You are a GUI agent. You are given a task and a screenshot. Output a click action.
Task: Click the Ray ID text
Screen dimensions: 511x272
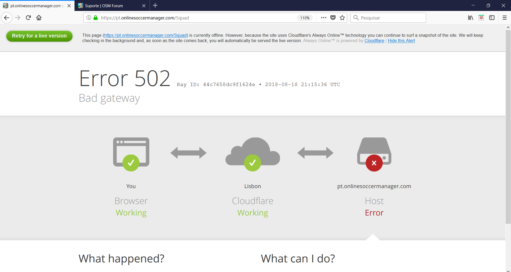click(216, 84)
